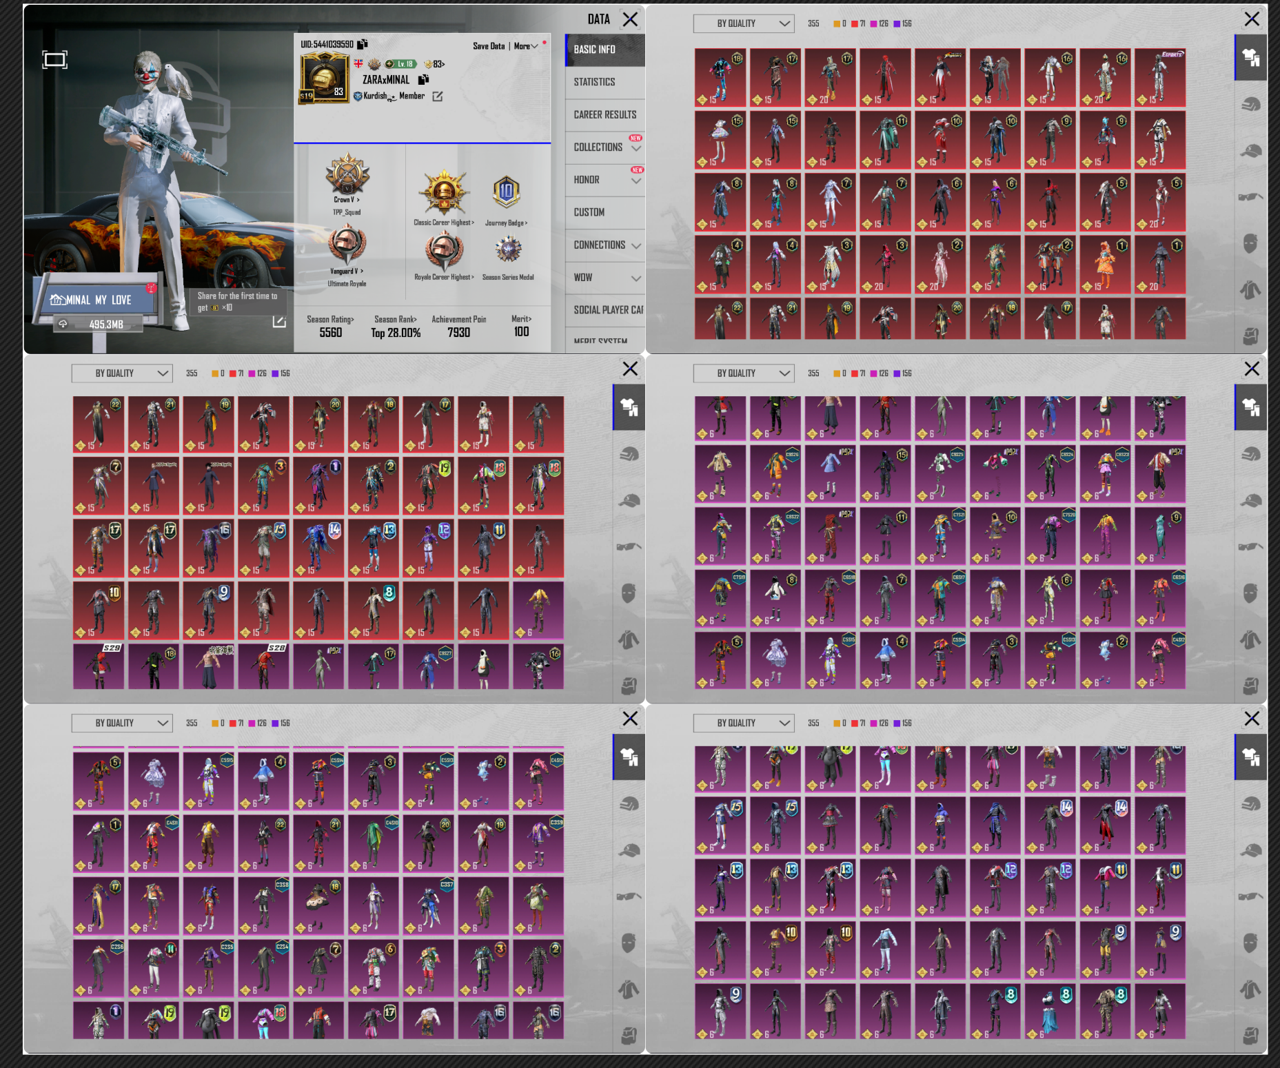
Task: Click orange quality swatch in top-right inventory
Action: pyautogui.click(x=837, y=23)
